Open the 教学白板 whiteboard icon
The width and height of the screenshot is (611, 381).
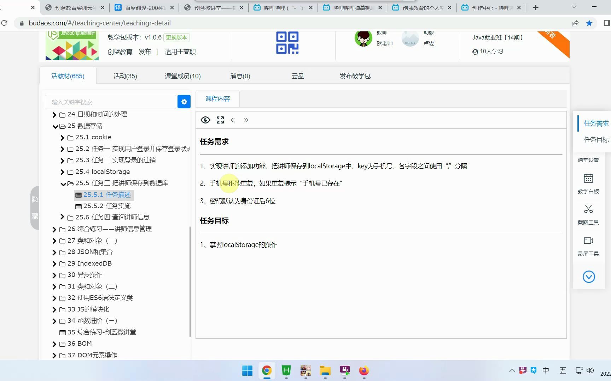[x=588, y=179]
